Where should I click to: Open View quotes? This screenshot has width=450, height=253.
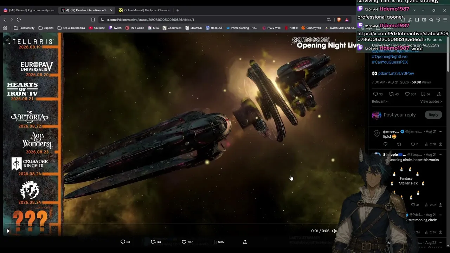431,102
